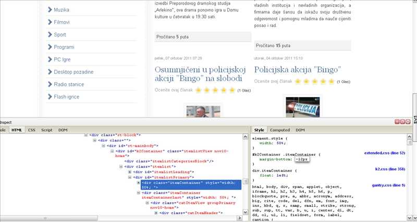The height and width of the screenshot is (222, 417).
Task: Expand the highlighted itemContainer node
Action: tap(138, 182)
